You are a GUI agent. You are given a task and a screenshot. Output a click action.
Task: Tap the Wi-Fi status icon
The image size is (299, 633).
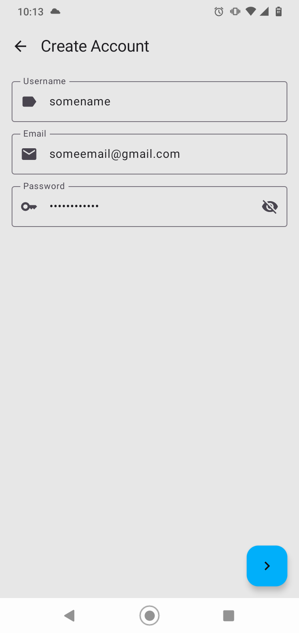pos(251,12)
